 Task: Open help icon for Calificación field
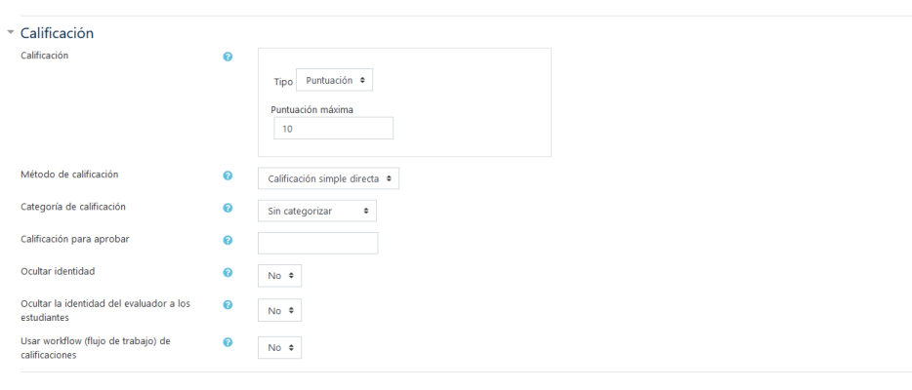pyautogui.click(x=228, y=57)
